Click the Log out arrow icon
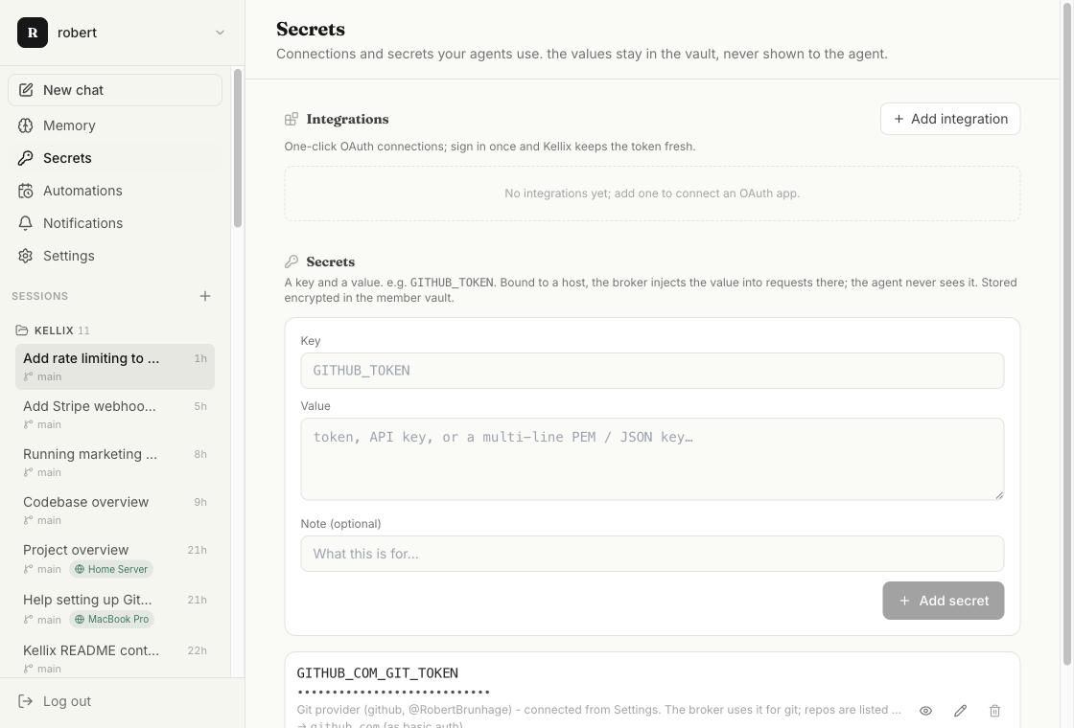 [25, 701]
